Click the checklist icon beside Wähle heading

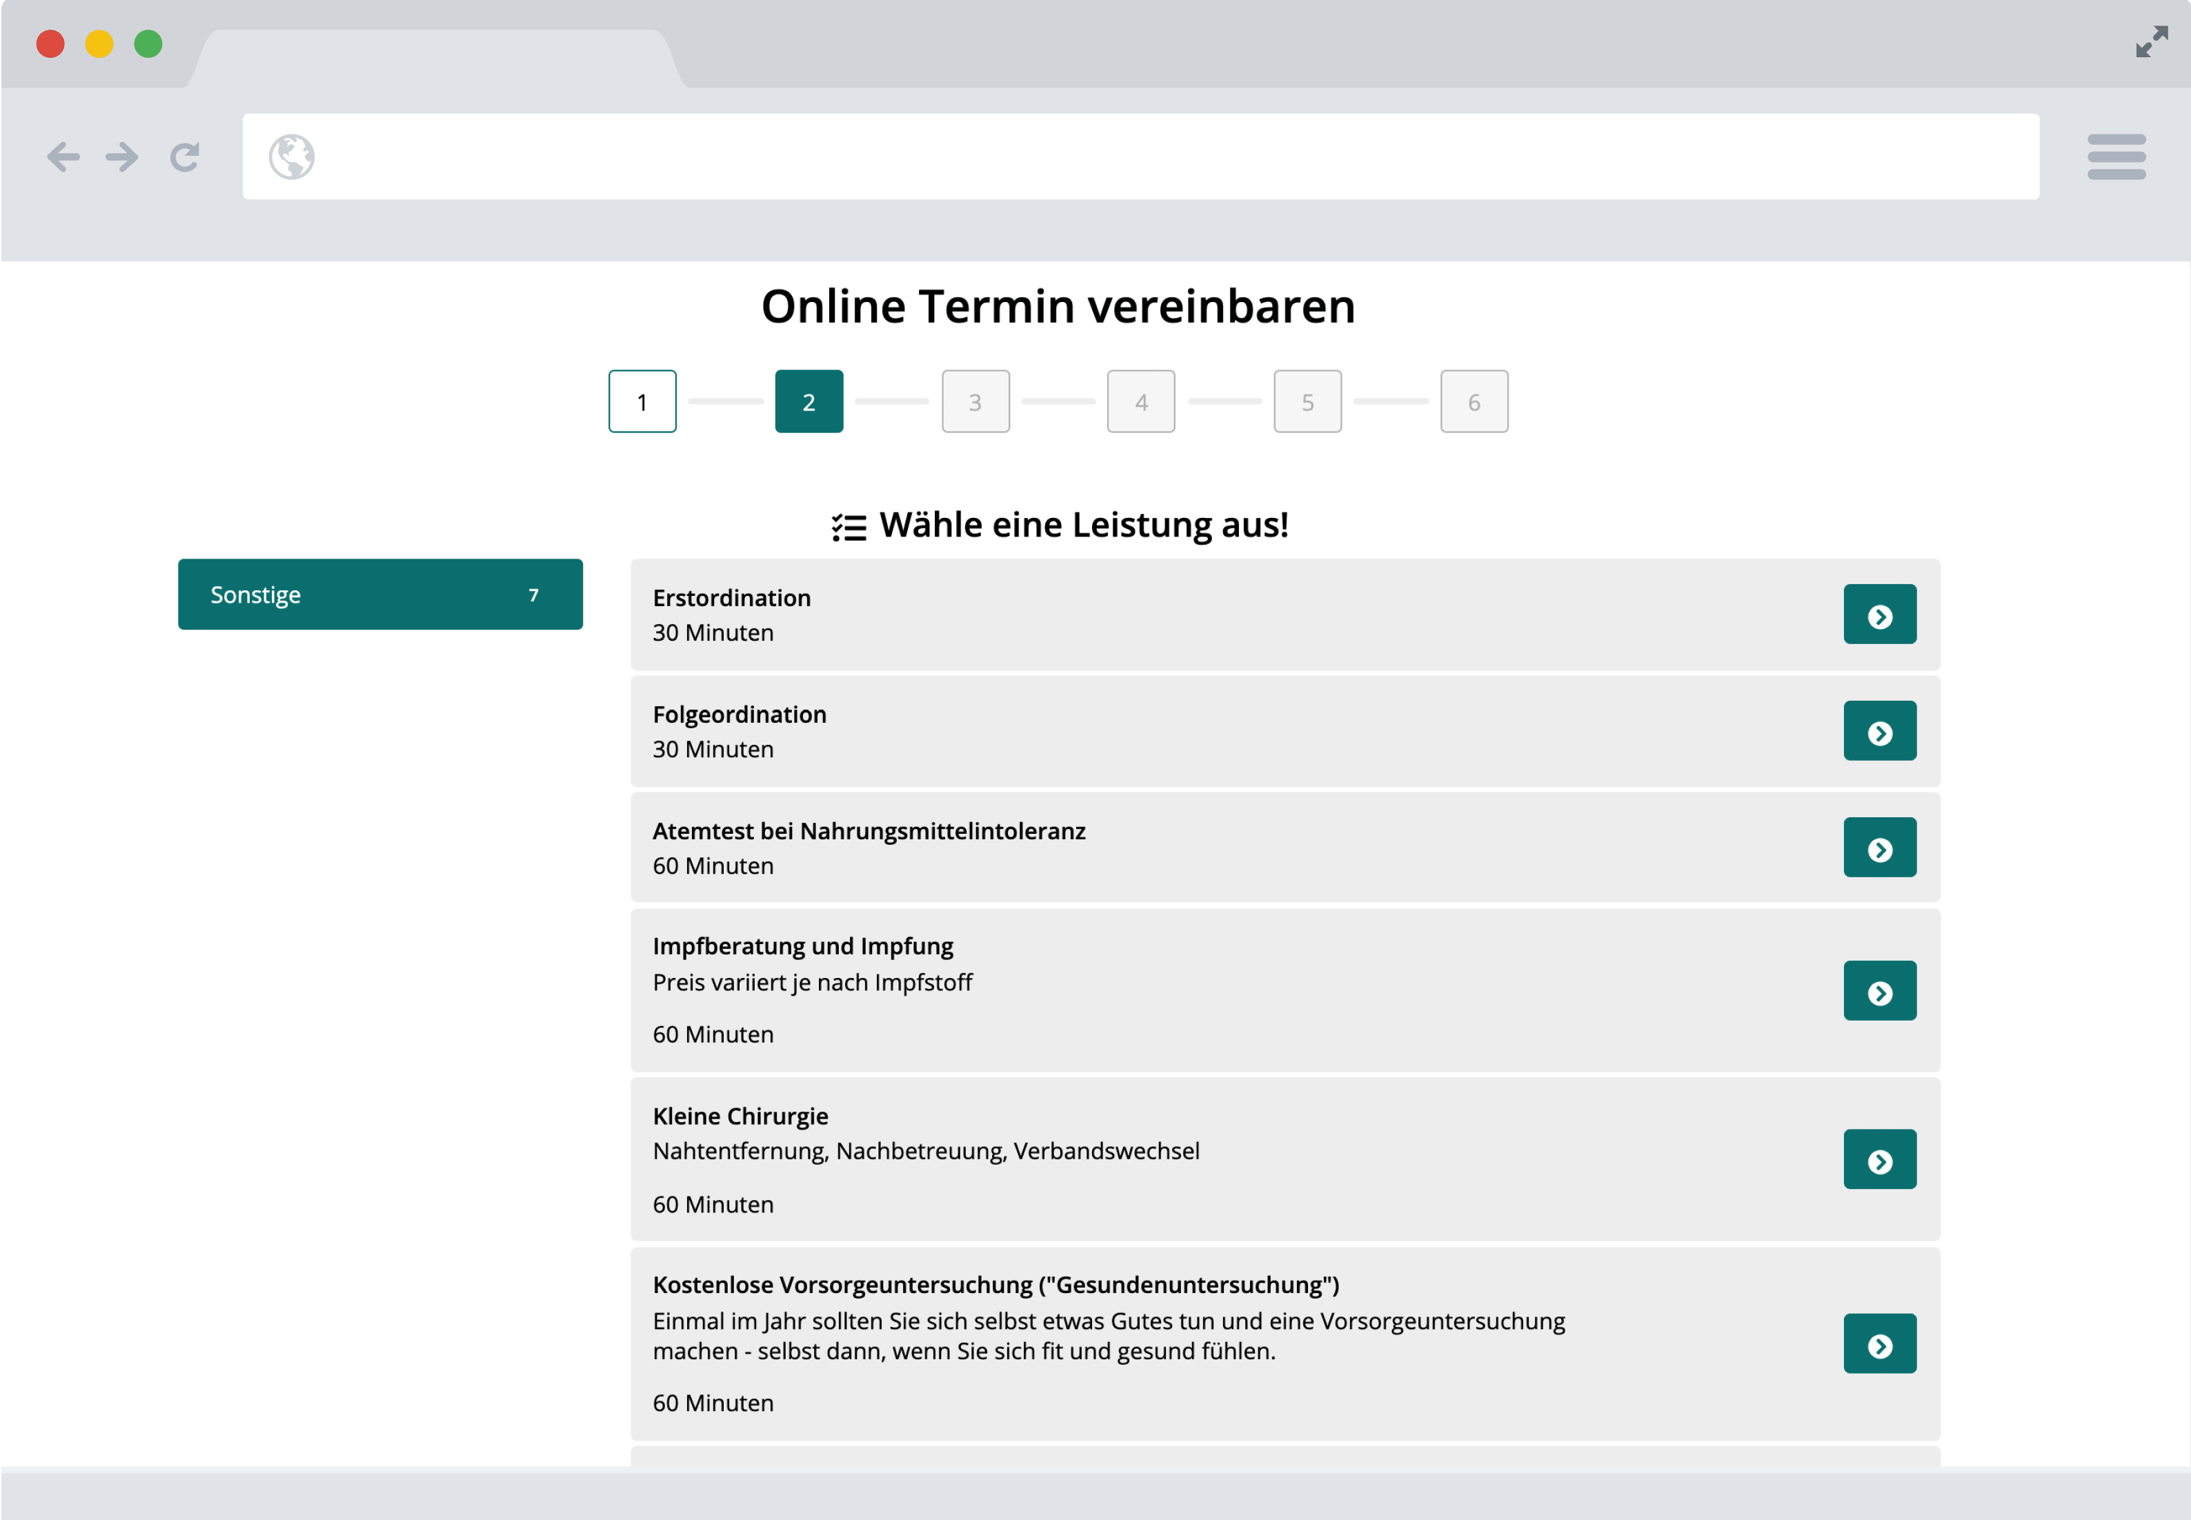848,527
